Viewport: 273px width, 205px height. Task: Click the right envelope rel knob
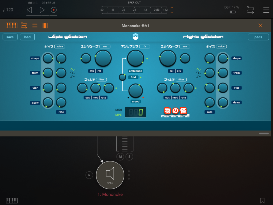coord(168,58)
